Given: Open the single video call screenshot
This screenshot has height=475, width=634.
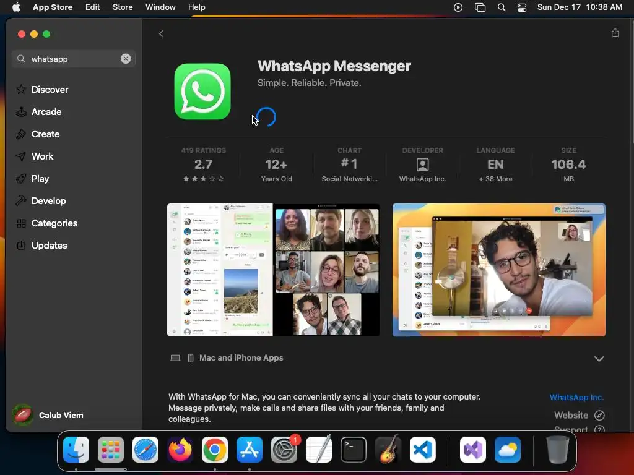Looking at the screenshot, I should pos(498,270).
